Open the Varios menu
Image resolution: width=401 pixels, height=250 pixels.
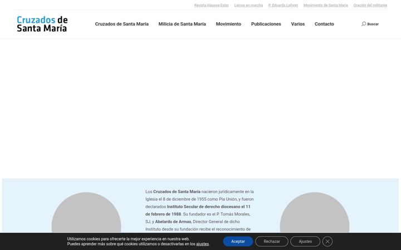[297, 24]
